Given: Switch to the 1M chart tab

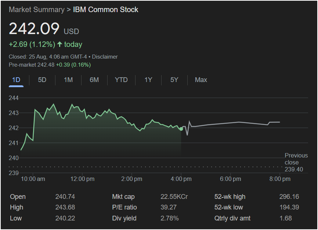Looking at the screenshot, I should tap(68, 80).
